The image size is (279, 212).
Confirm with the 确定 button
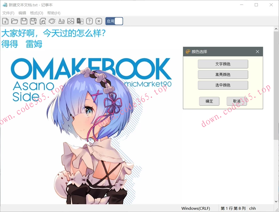pyautogui.click(x=209, y=101)
